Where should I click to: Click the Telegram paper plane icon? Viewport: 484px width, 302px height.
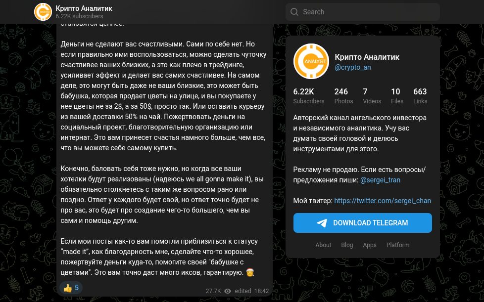[x=322, y=223]
